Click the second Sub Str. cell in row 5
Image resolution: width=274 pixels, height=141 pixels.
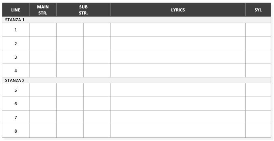pyautogui.click(x=97, y=90)
